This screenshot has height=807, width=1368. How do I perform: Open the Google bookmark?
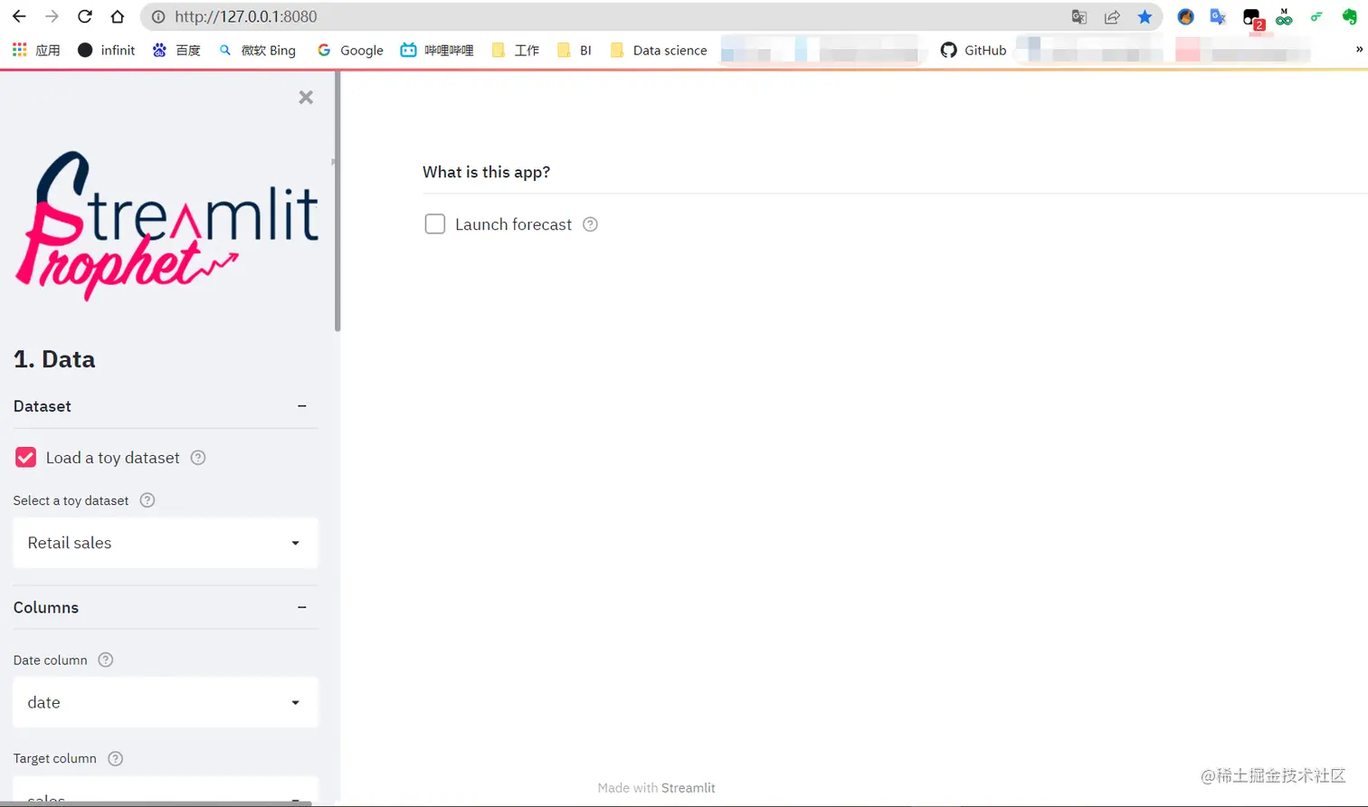(350, 50)
